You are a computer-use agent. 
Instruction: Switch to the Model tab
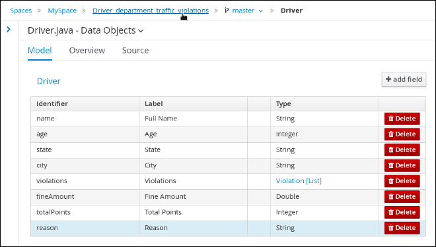coord(40,51)
